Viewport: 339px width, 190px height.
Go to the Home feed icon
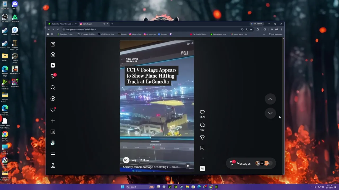tap(53, 54)
